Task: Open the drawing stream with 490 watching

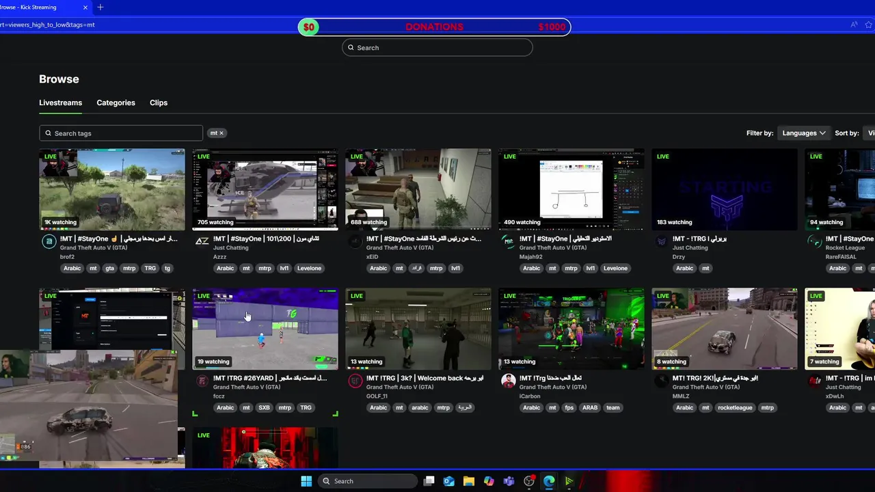Action: tap(571, 189)
